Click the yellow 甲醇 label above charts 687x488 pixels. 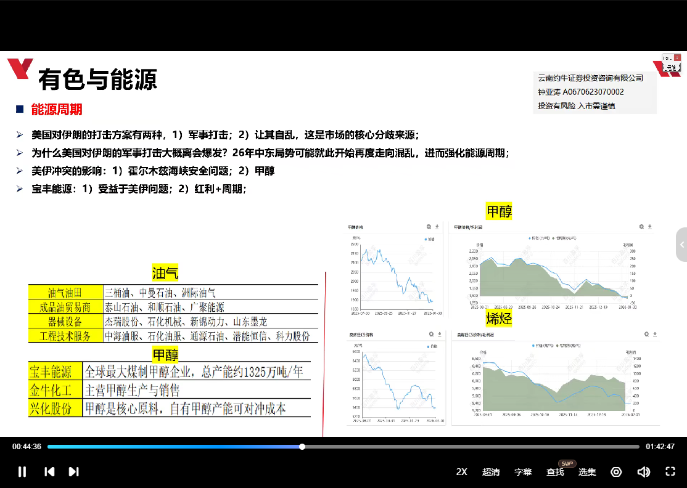[499, 211]
